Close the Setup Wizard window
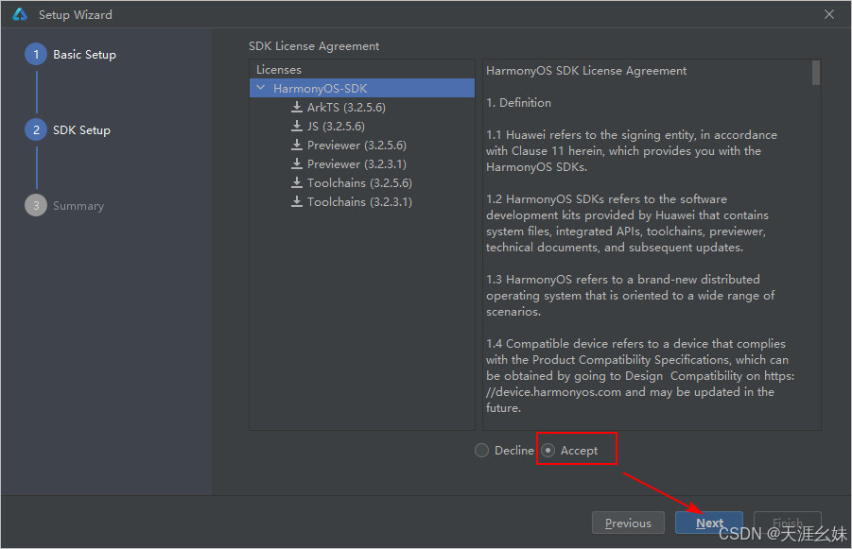This screenshot has width=852, height=549. [x=829, y=15]
